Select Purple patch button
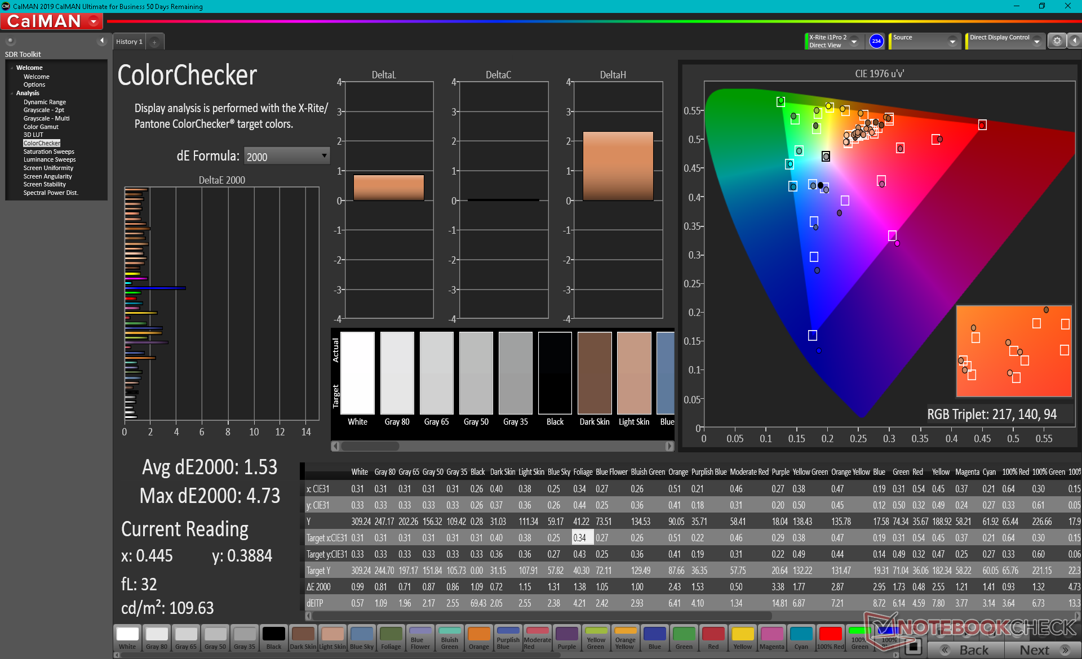 click(567, 638)
